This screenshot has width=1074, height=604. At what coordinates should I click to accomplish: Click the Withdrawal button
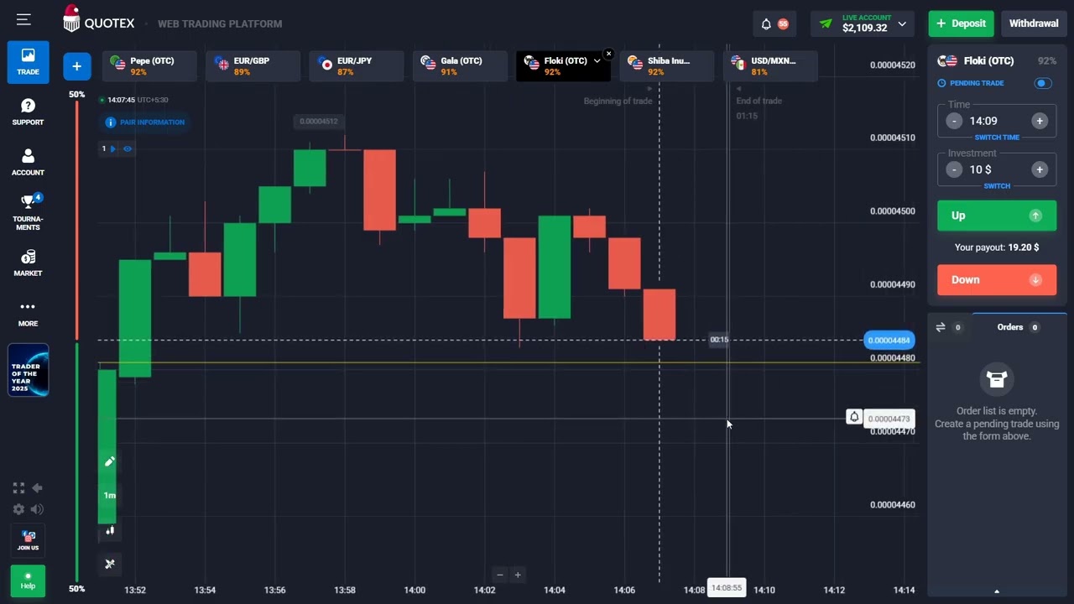click(x=1033, y=23)
